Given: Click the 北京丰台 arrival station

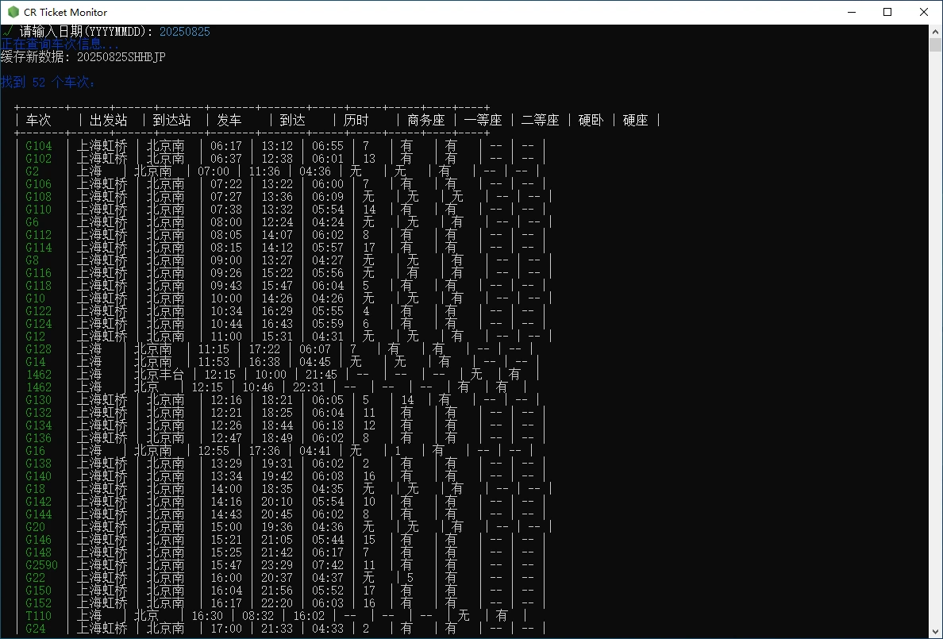Looking at the screenshot, I should click(158, 375).
